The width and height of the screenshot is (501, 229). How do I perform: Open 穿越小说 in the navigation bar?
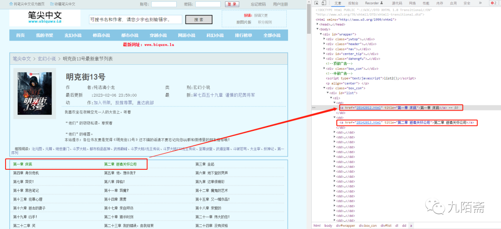coord(158,35)
